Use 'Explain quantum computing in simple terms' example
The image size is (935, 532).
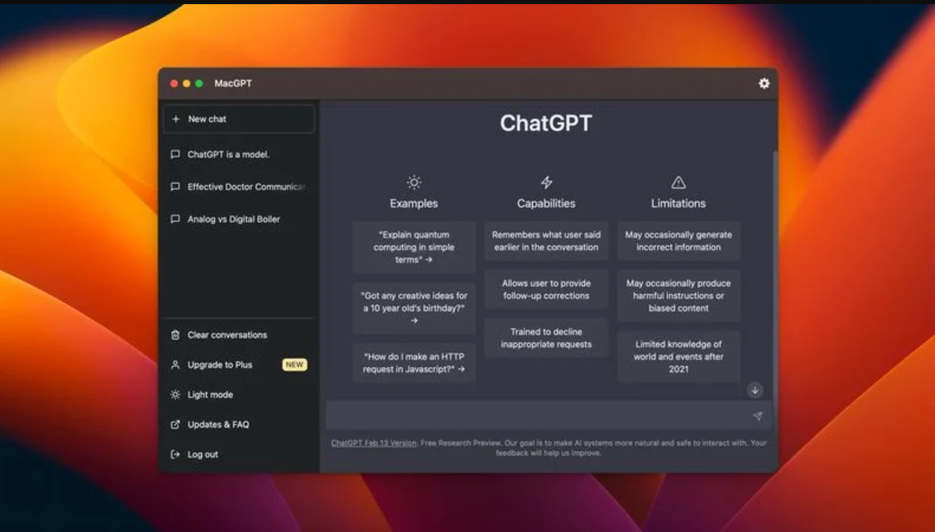click(414, 247)
